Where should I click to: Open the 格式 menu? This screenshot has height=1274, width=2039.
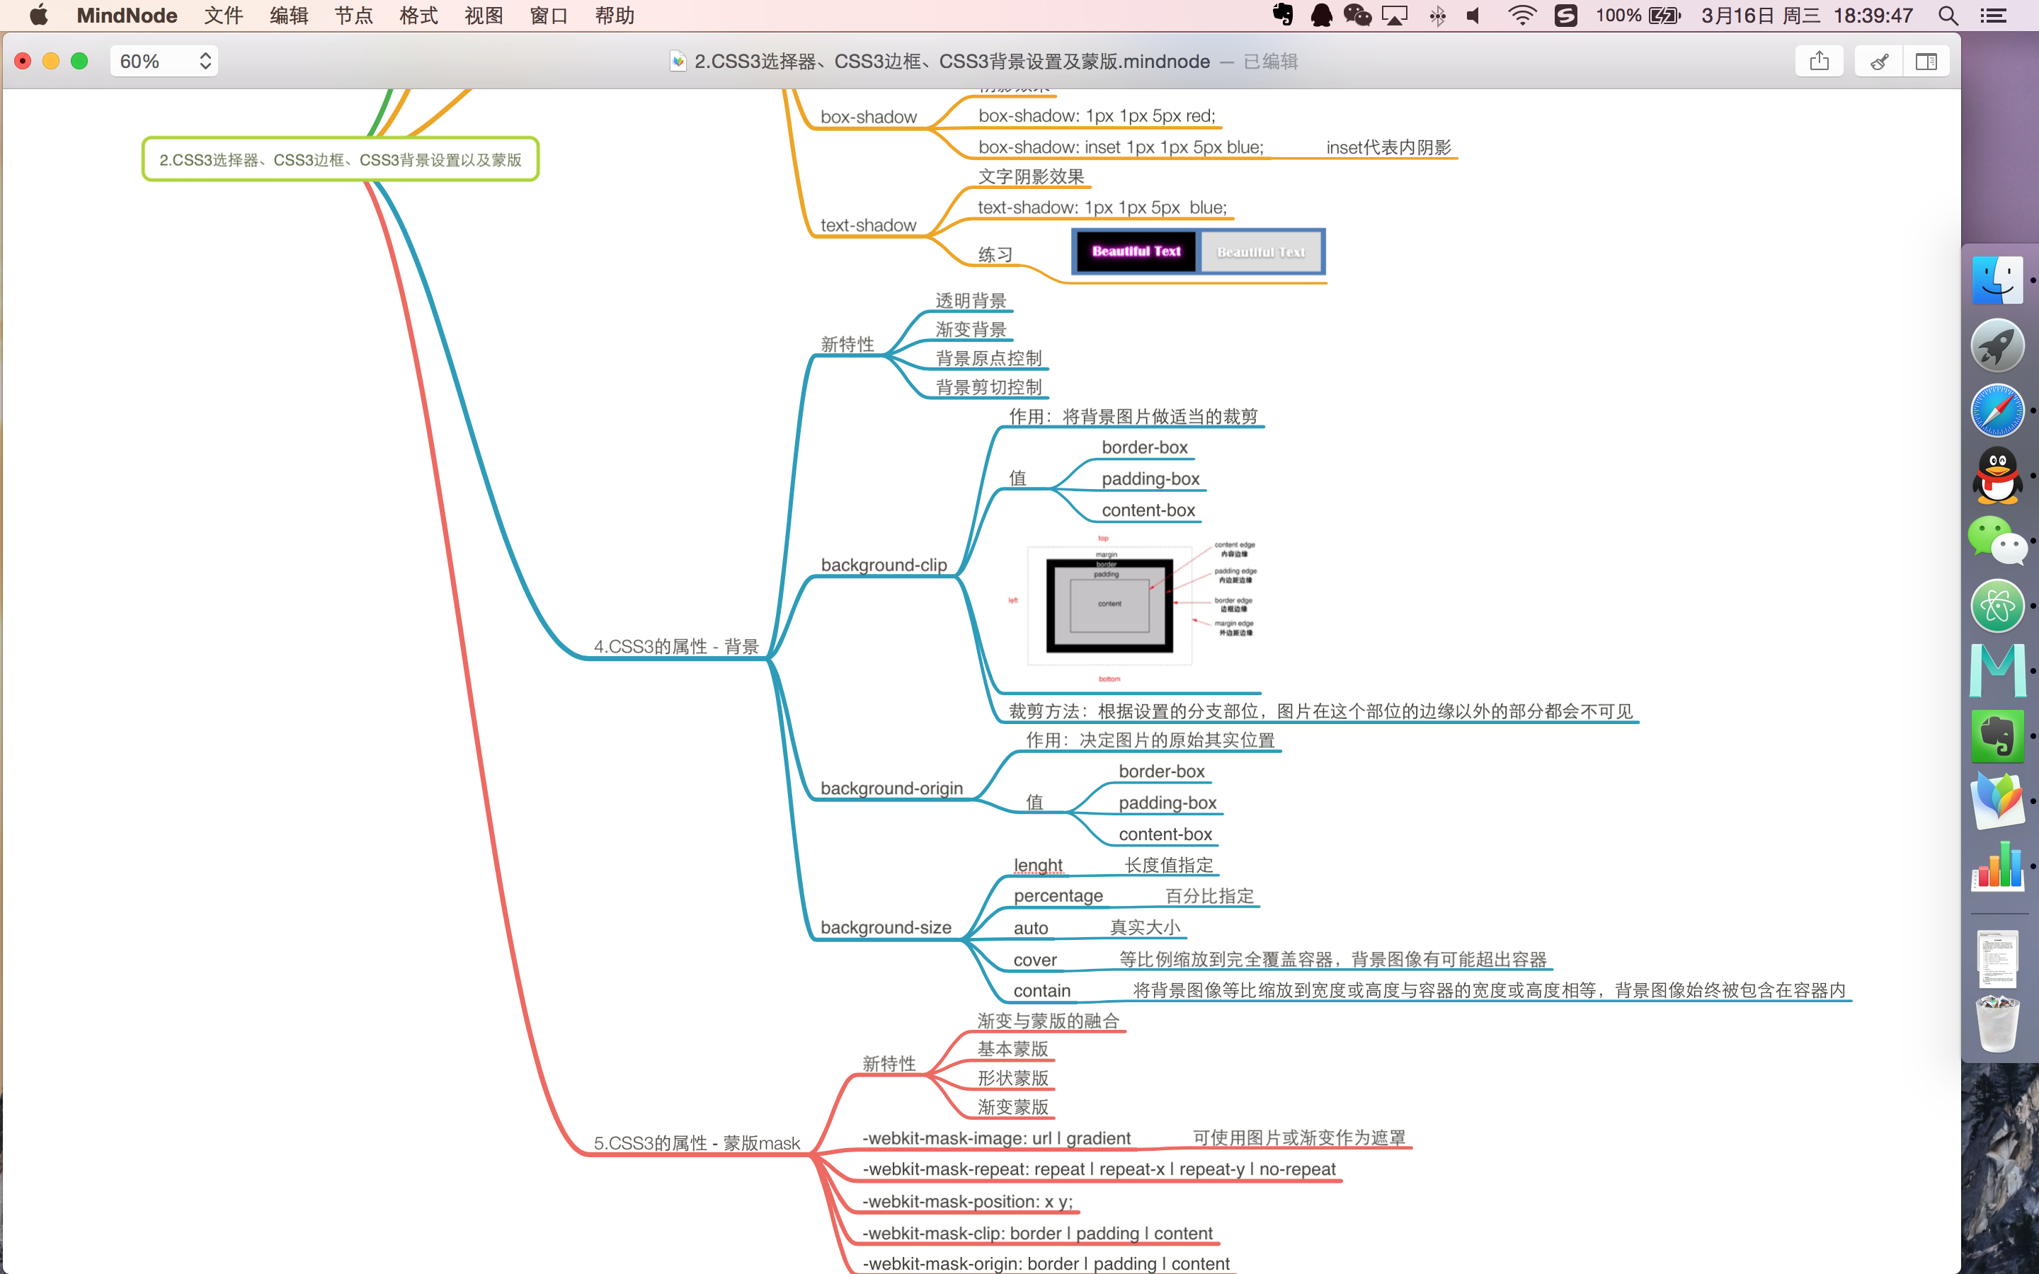click(x=418, y=15)
